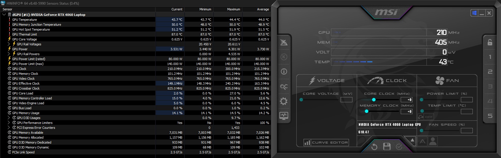Image resolution: width=501 pixels, height=158 pixels.
Task: Click the Average column header
Action: pos(256,9)
